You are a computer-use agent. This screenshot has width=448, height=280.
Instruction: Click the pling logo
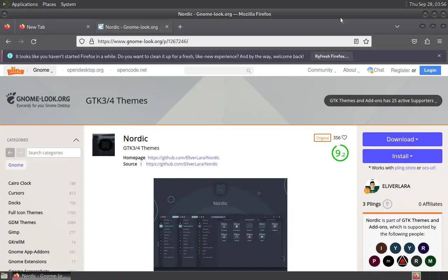click(16, 71)
